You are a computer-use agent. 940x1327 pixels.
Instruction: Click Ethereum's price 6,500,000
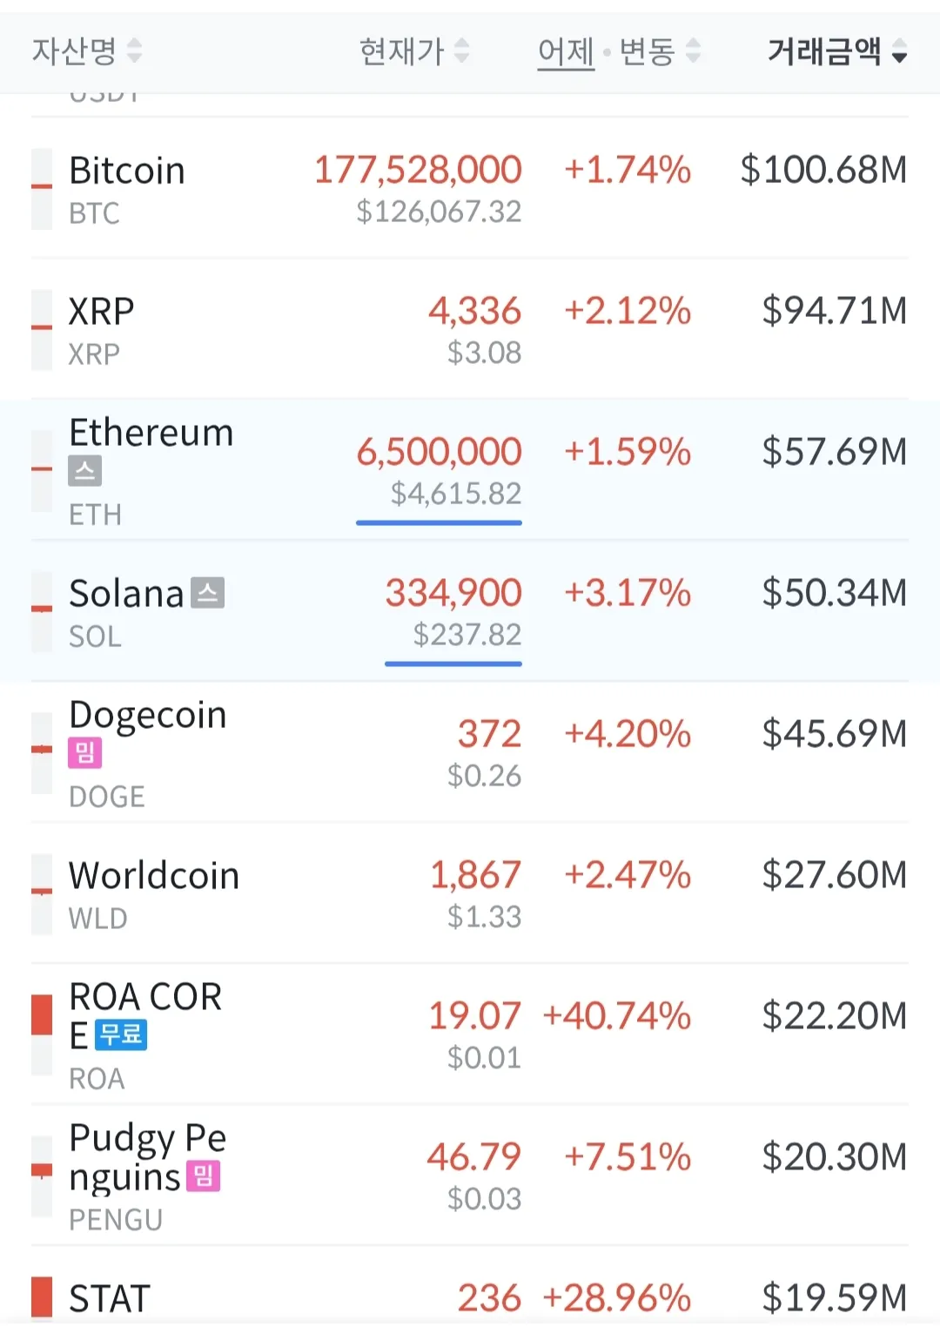point(439,452)
